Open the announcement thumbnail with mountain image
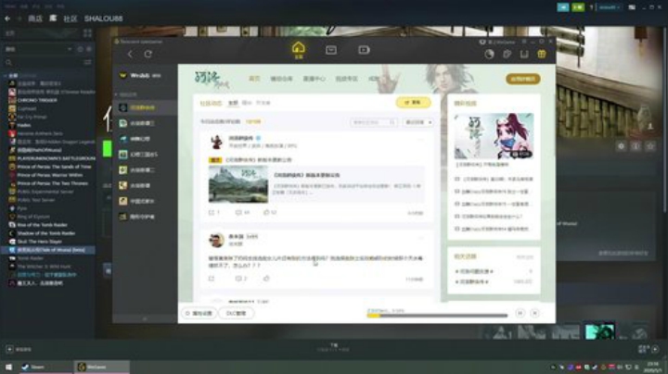Image resolution: width=668 pixels, height=374 pixels. coord(238,184)
